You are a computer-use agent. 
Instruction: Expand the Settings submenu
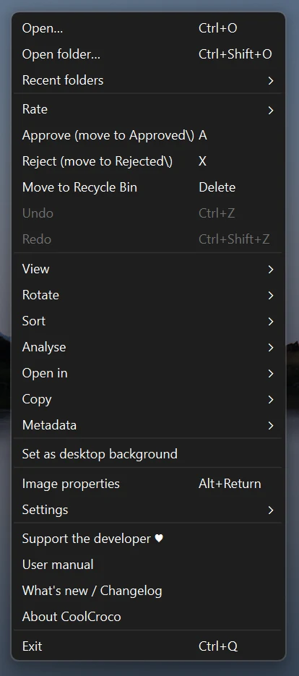[148, 510]
